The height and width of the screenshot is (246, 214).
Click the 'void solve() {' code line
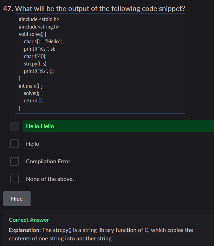(34, 34)
